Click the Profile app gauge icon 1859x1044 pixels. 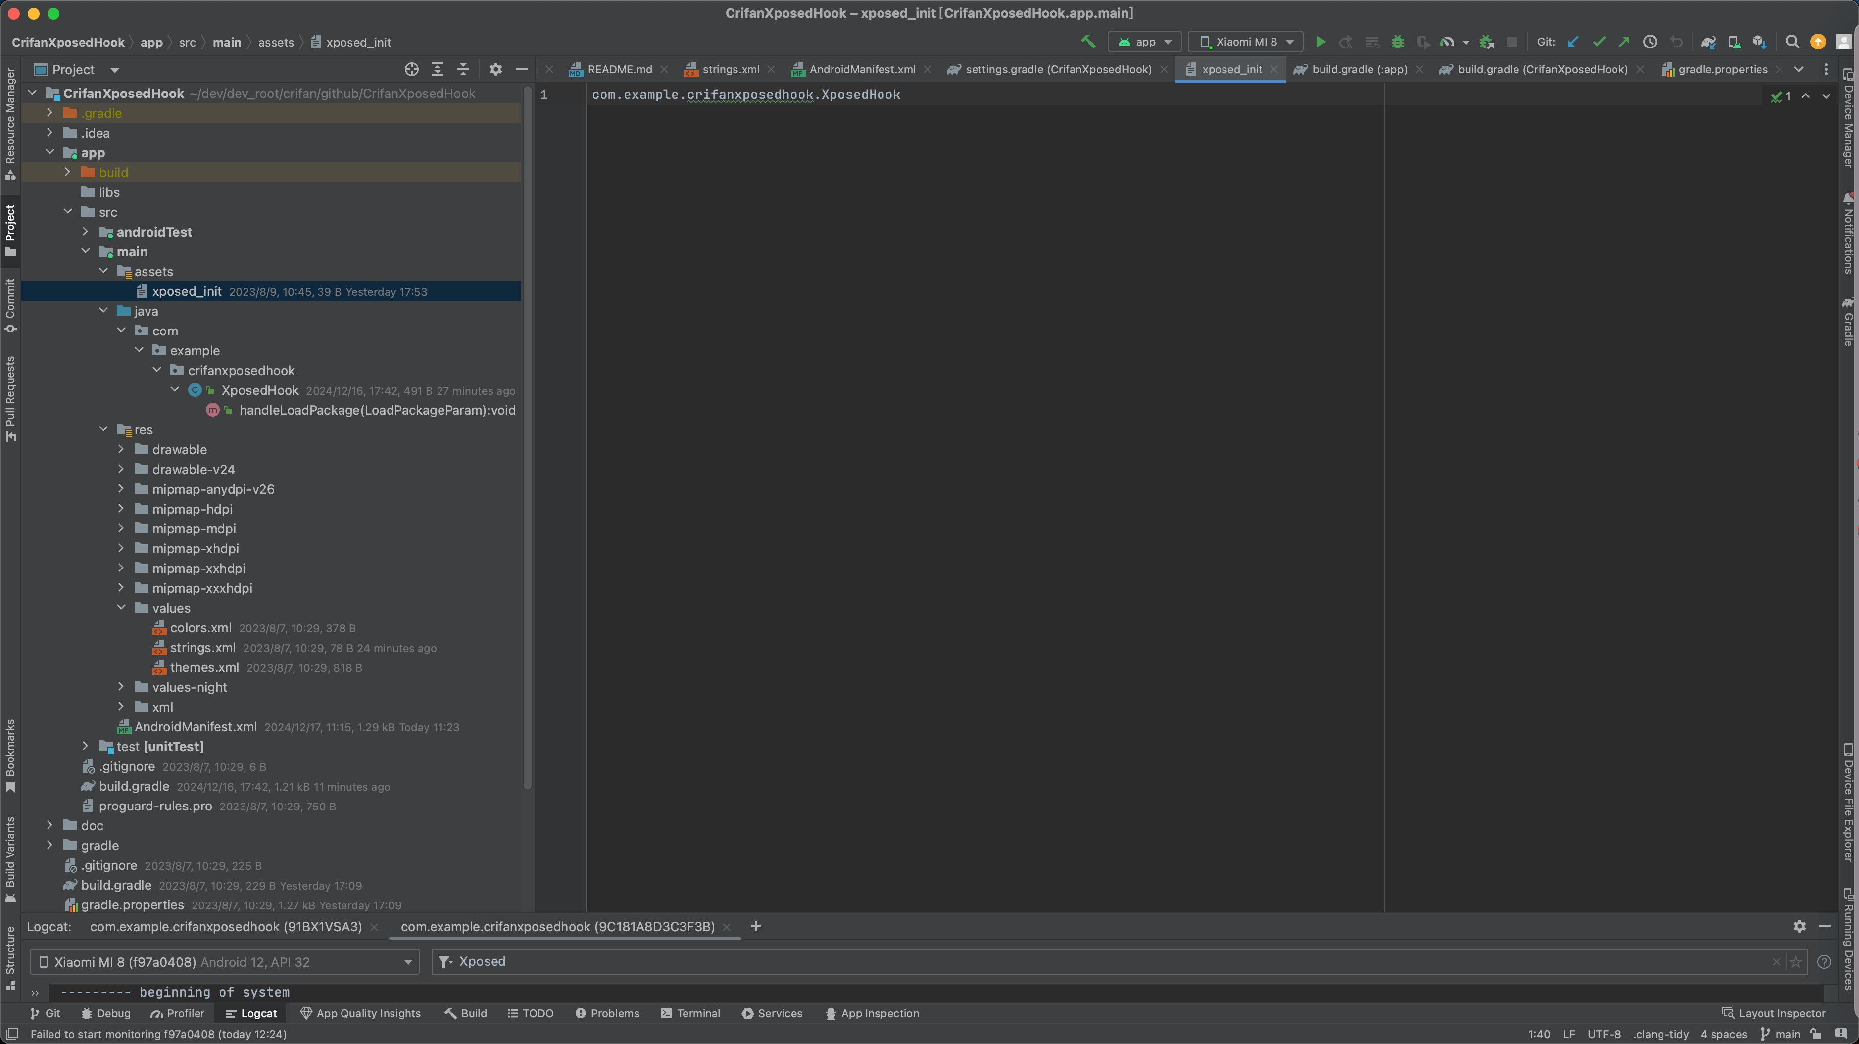(1447, 42)
